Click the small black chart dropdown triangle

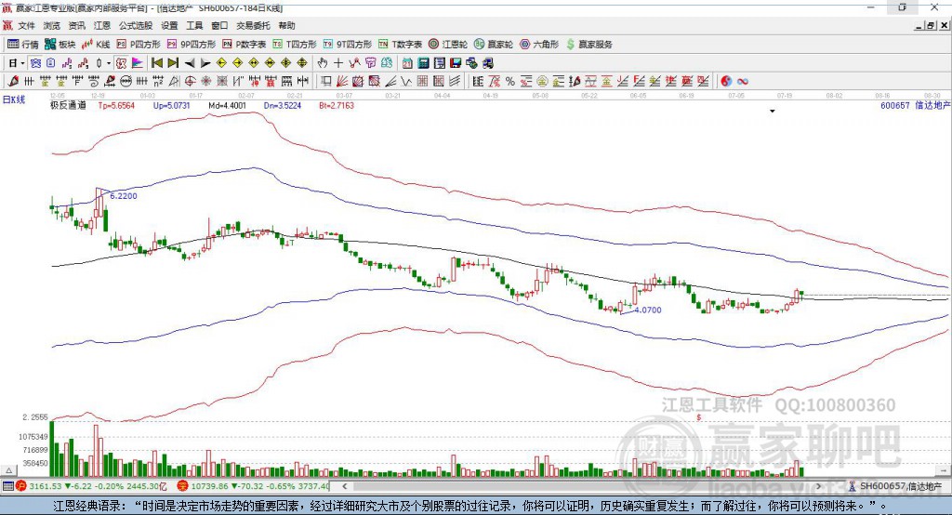[x=773, y=112]
